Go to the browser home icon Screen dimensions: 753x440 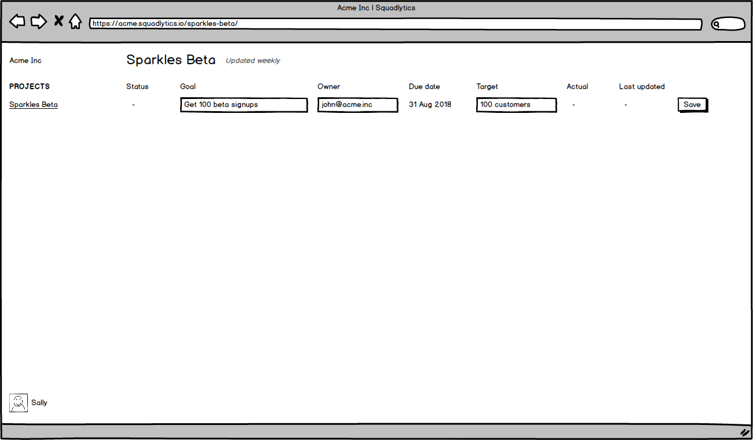tap(75, 21)
